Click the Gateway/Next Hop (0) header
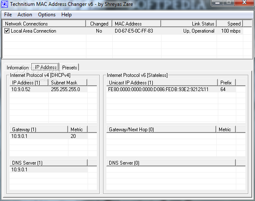Viewport: 255px width, 201px height. click(162, 130)
